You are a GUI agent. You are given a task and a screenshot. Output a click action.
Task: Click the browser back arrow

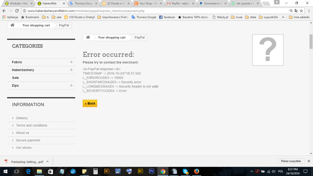tap(4, 11)
